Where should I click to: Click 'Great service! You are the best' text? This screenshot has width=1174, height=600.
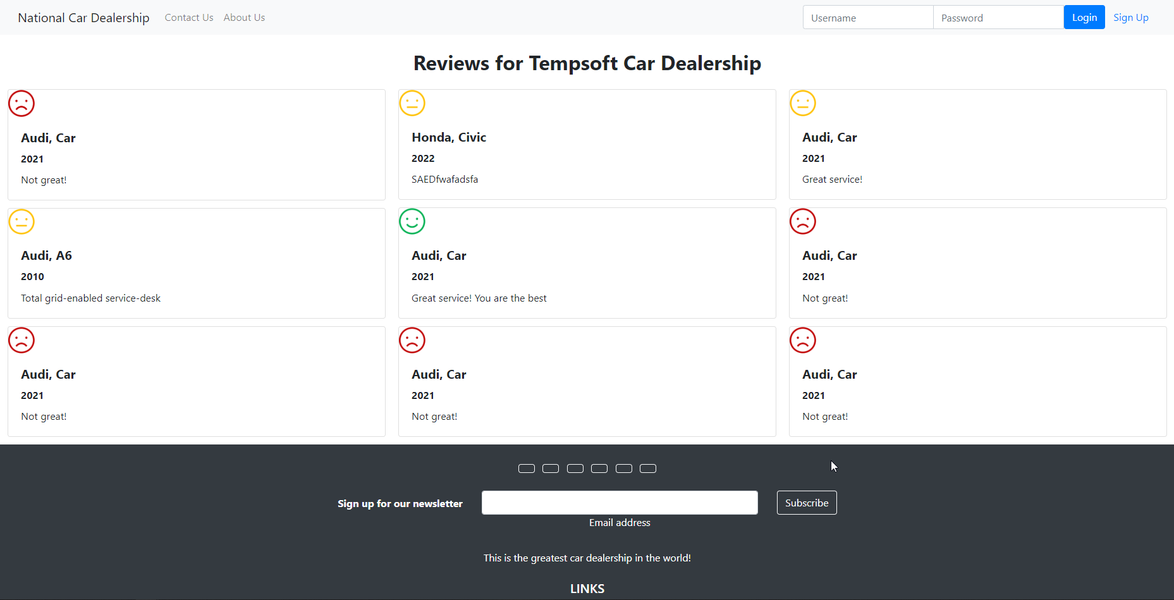click(x=479, y=298)
